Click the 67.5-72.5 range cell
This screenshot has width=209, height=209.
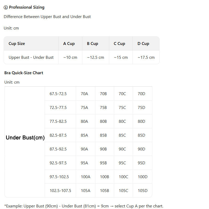(58, 94)
